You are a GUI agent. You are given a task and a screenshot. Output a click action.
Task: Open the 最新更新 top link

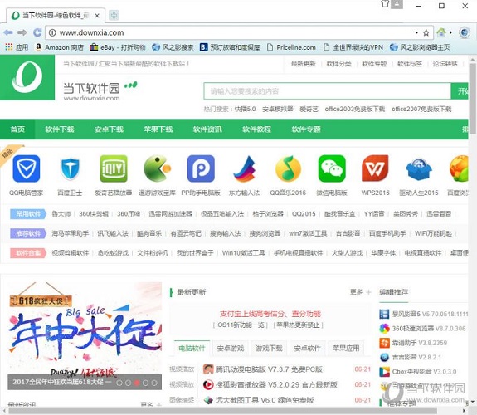point(304,64)
